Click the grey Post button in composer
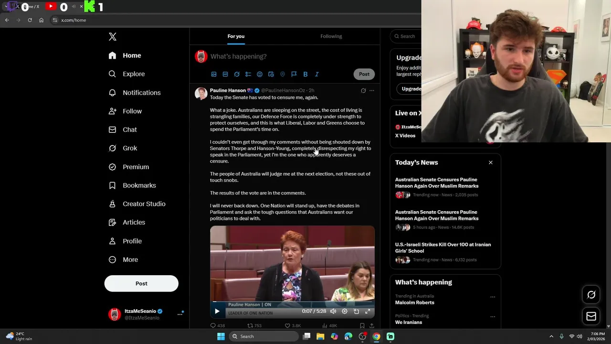The image size is (611, 344). click(364, 74)
